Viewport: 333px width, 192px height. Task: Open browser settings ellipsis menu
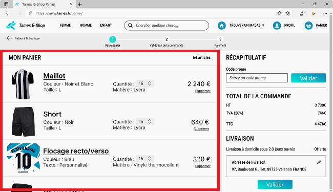(325, 14)
